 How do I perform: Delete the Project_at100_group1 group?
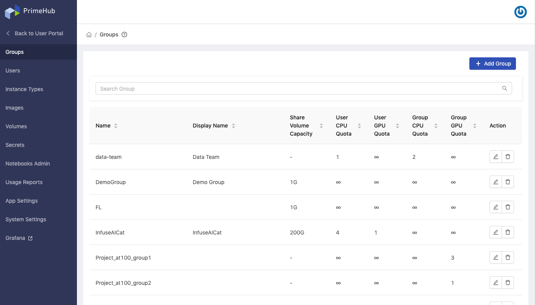coord(508,257)
